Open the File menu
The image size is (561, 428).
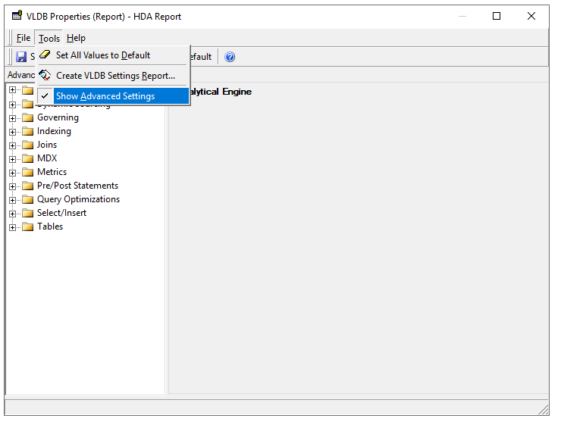(24, 38)
